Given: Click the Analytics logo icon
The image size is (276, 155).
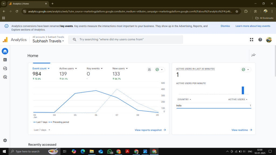Looking at the screenshot, I should pyautogui.click(x=5, y=40).
